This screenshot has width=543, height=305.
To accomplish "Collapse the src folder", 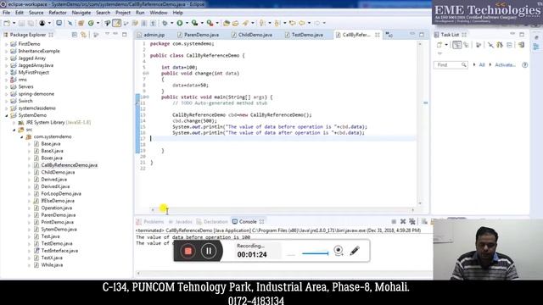I will click(x=14, y=130).
